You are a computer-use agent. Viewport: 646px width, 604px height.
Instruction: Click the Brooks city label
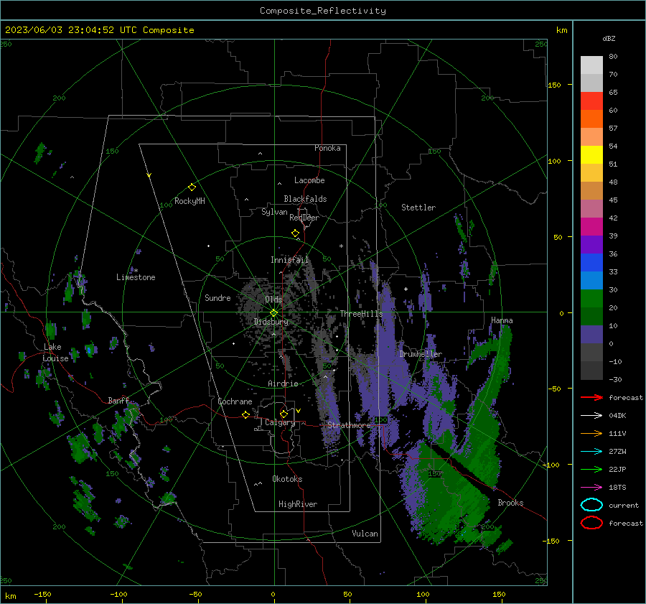510,503
